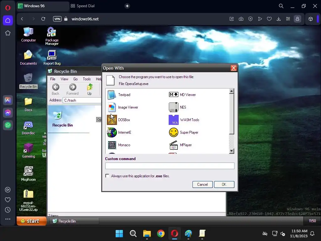321x241 pixels.
Task: Click Recycle Bin taskbar button
Action: pos(74,221)
